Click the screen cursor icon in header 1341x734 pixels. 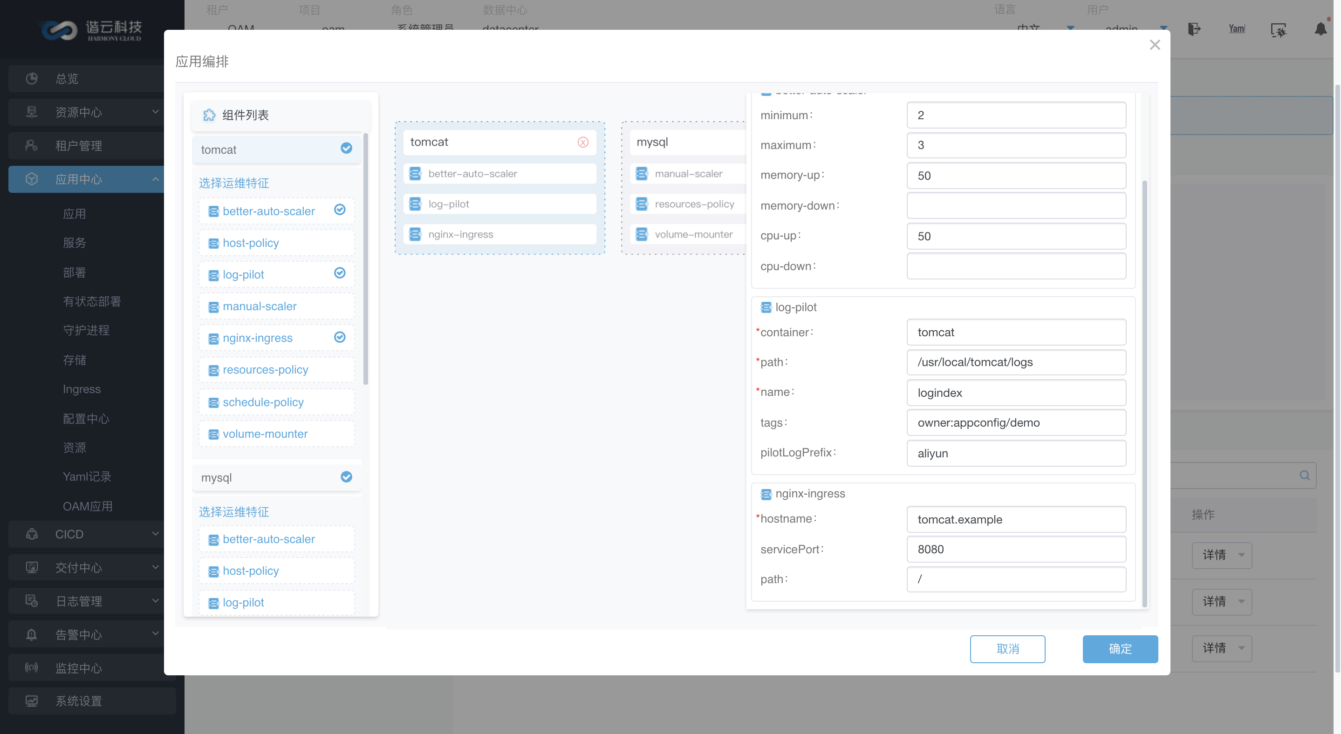pyautogui.click(x=1278, y=30)
